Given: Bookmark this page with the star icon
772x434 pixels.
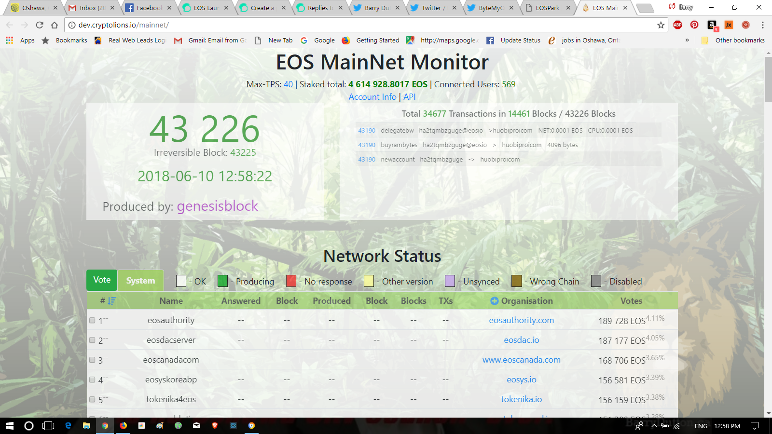Looking at the screenshot, I should click(661, 25).
